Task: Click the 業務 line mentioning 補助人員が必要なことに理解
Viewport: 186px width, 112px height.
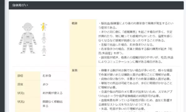Action: tap(135, 75)
